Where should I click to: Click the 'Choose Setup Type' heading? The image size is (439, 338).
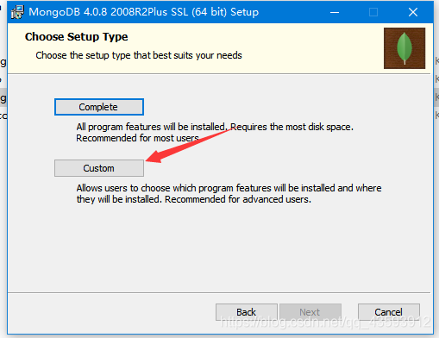pos(76,37)
